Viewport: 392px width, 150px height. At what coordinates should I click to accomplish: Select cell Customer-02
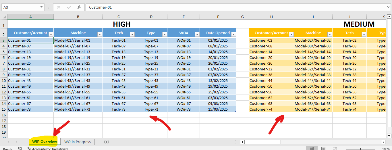pyautogui.click(x=271, y=40)
